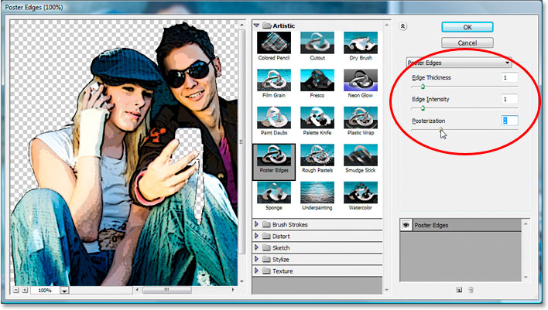
Task: Click the delete effect layer trash icon
Action: coord(470,290)
